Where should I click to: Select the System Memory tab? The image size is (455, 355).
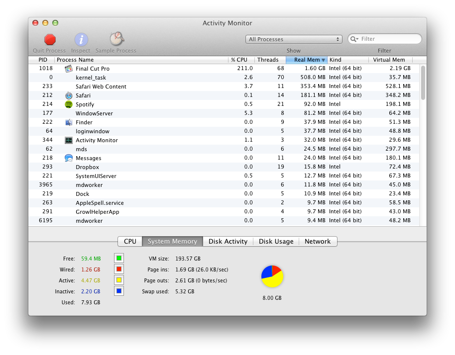[172, 242]
